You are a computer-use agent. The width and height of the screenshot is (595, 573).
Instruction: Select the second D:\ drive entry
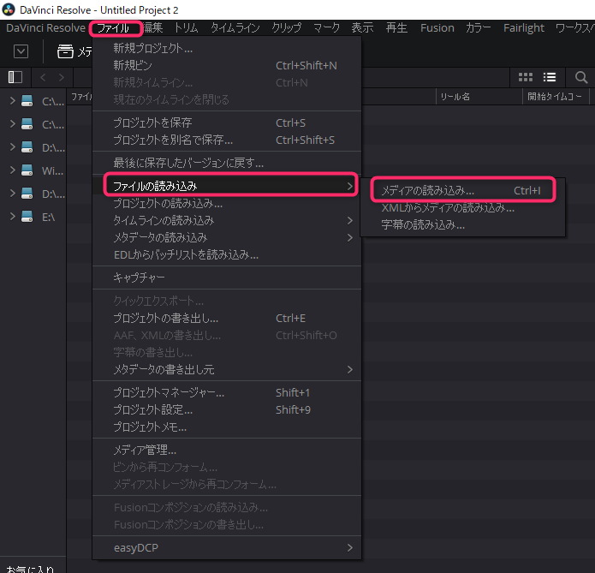tap(42, 194)
